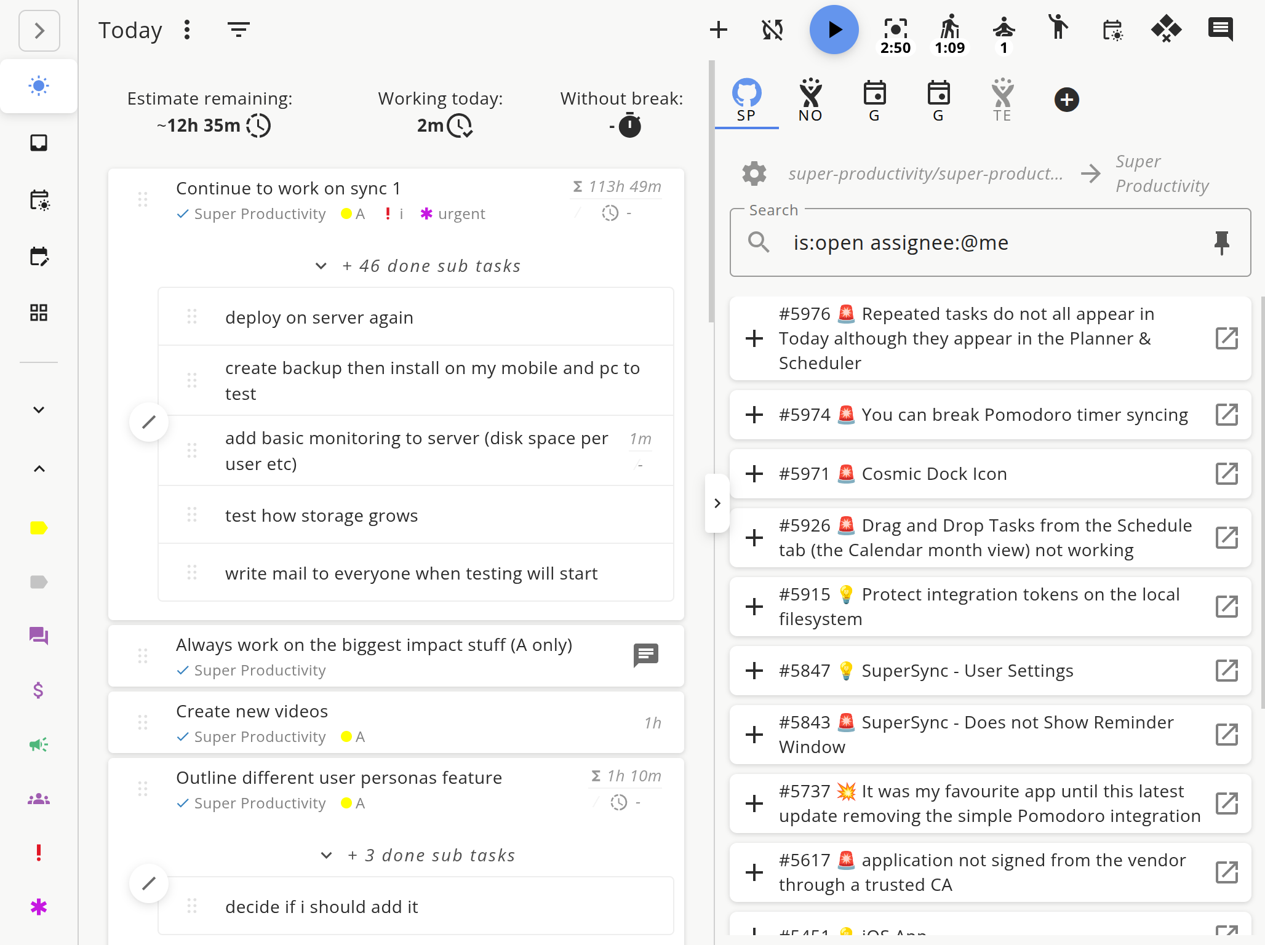Add issue #5974 as a task
The height and width of the screenshot is (945, 1265).
click(x=754, y=415)
